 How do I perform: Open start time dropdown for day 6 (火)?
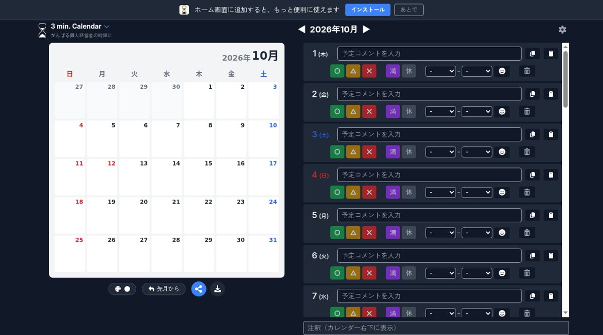pyautogui.click(x=441, y=273)
